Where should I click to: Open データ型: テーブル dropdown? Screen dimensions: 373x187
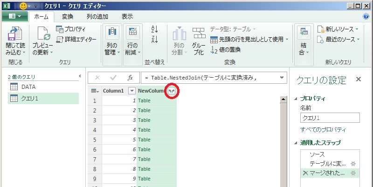(x=233, y=29)
